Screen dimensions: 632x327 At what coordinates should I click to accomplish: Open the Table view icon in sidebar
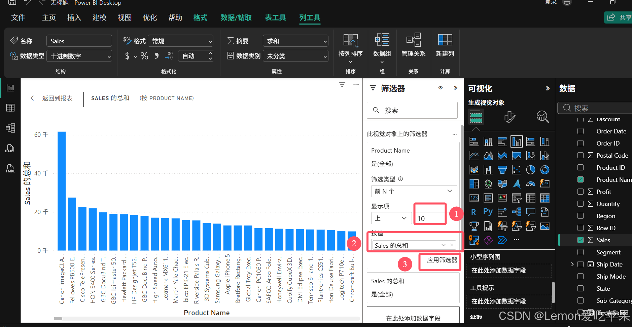10,108
